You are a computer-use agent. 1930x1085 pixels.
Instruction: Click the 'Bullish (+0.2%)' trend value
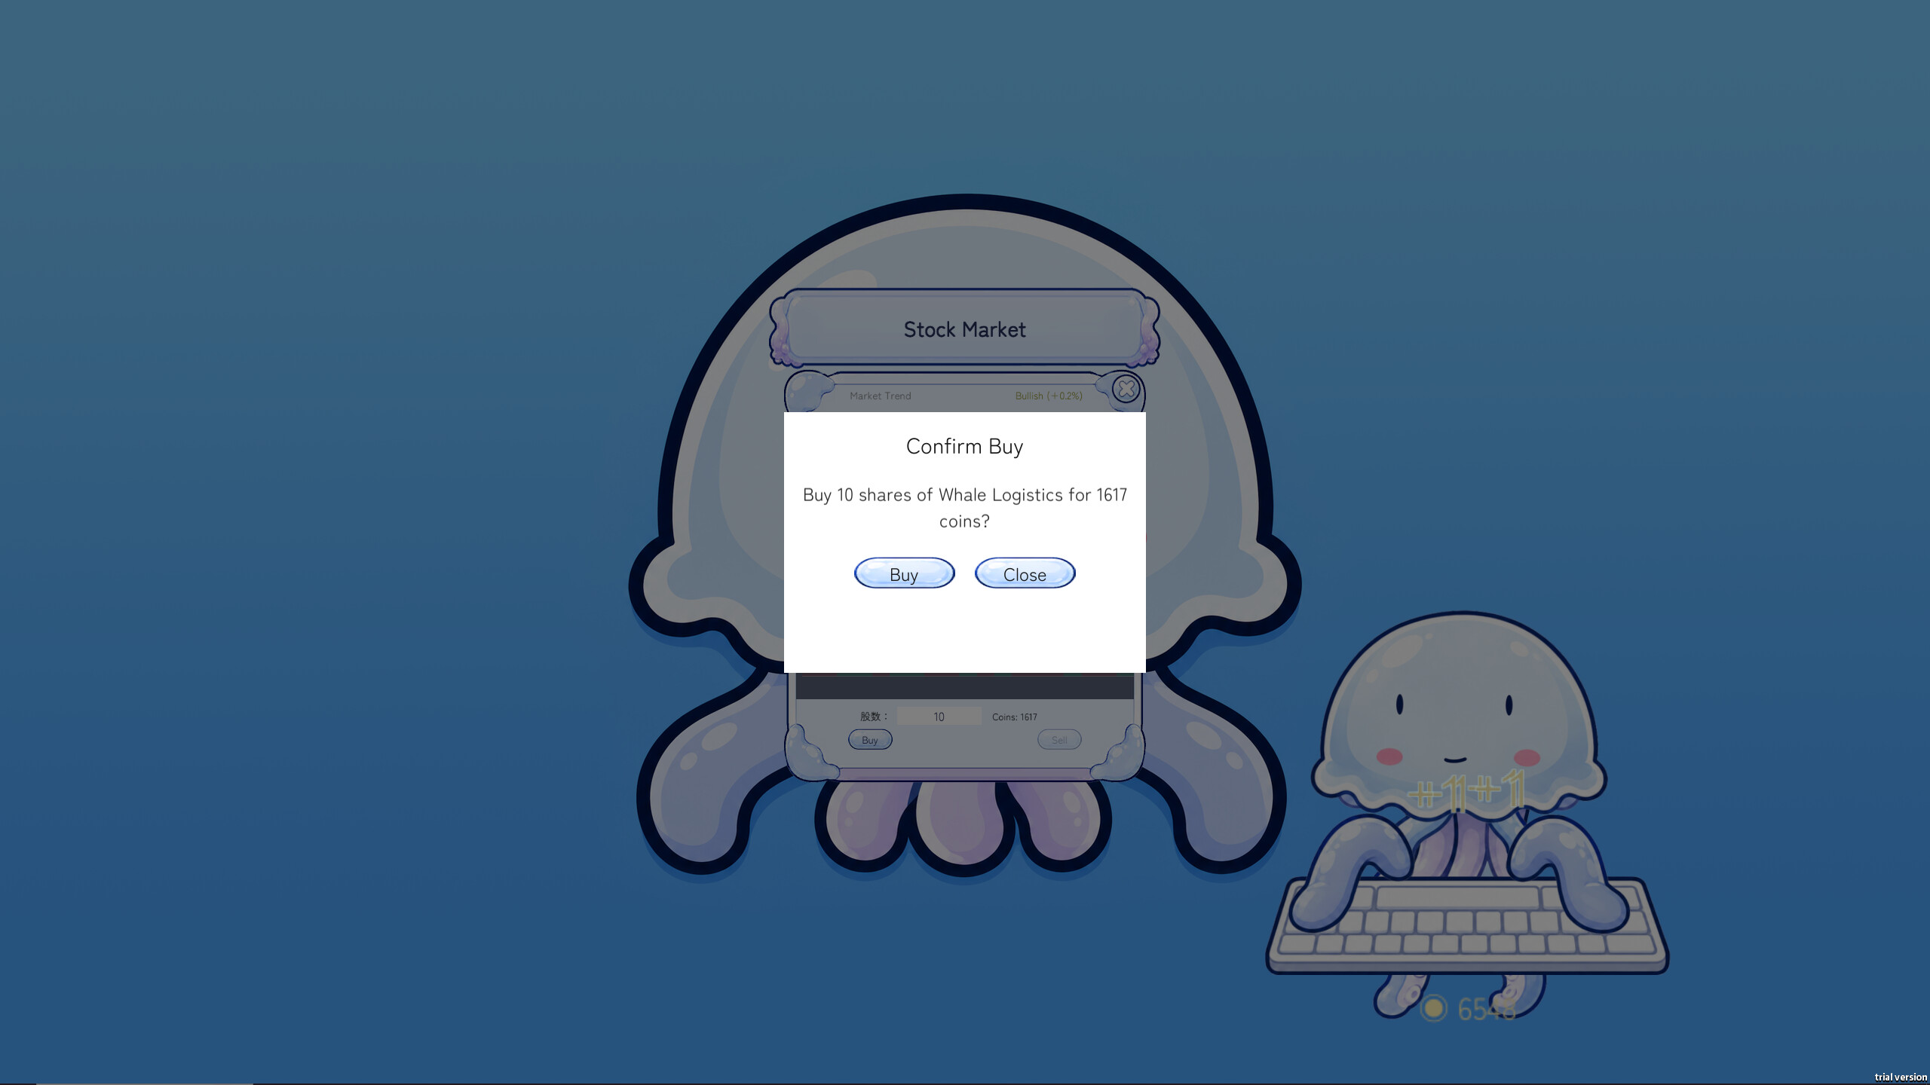(1049, 396)
